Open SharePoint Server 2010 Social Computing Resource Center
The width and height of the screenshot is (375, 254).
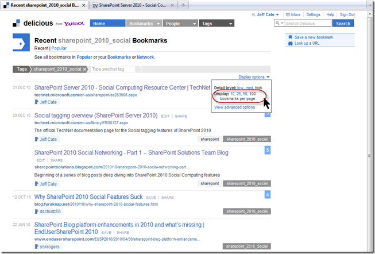(x=122, y=87)
